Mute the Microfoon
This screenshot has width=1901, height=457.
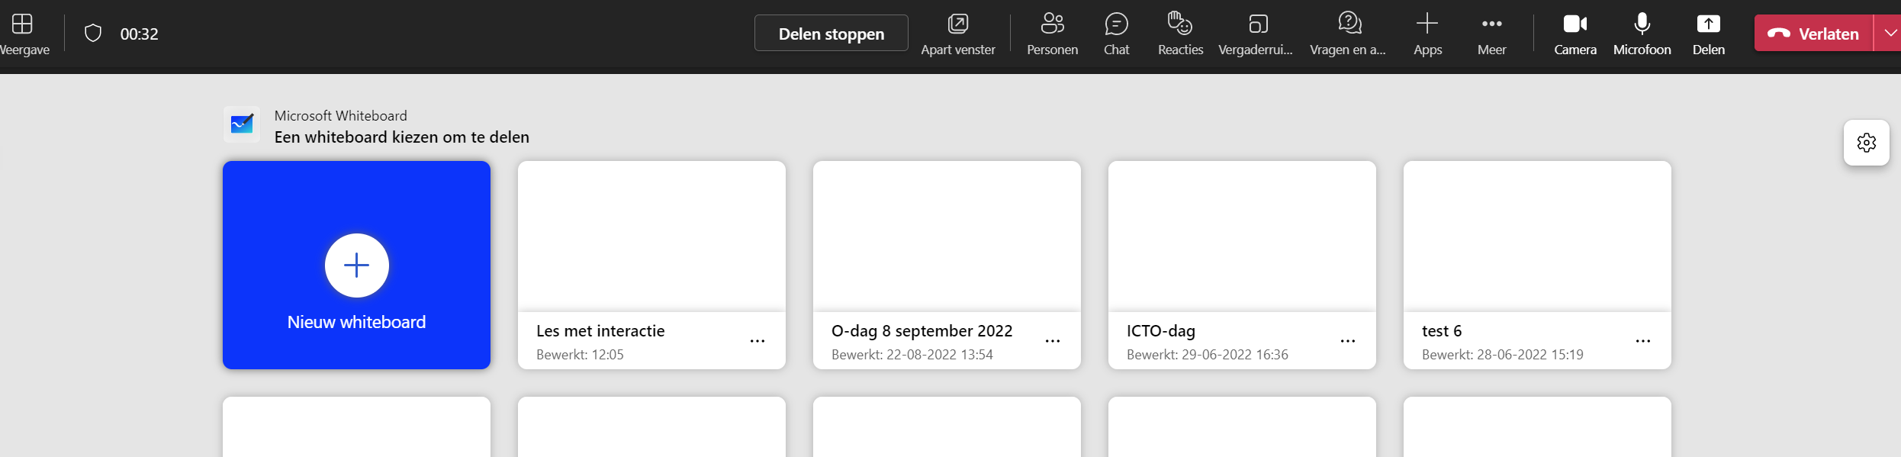click(x=1642, y=34)
